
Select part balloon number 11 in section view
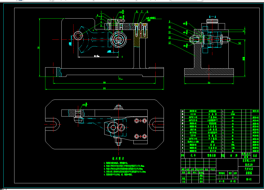click(x=170, y=32)
